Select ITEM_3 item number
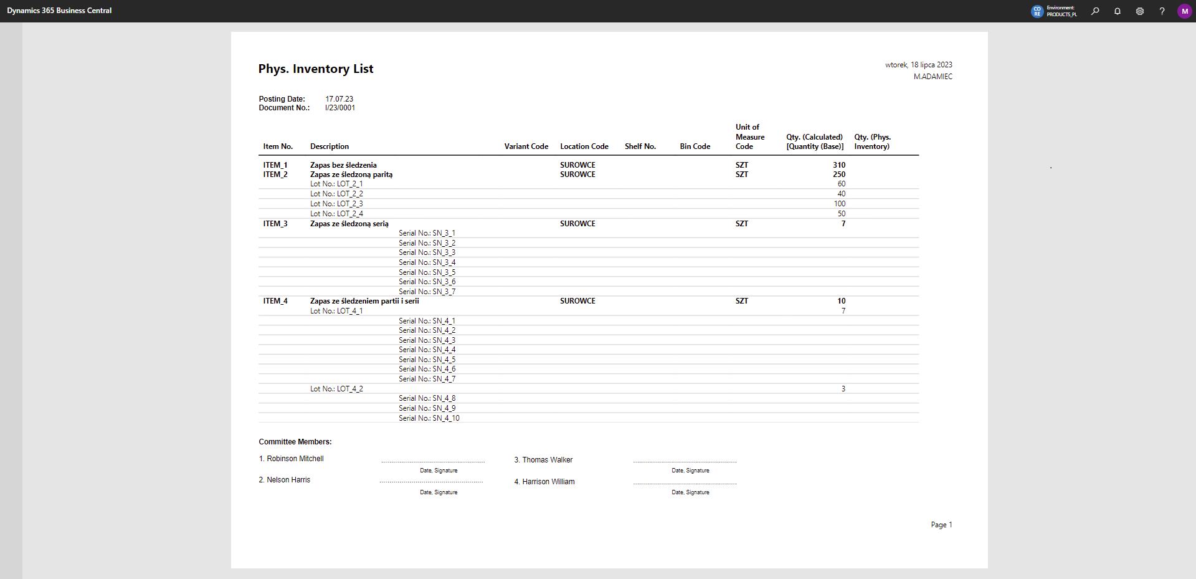 [x=275, y=224]
